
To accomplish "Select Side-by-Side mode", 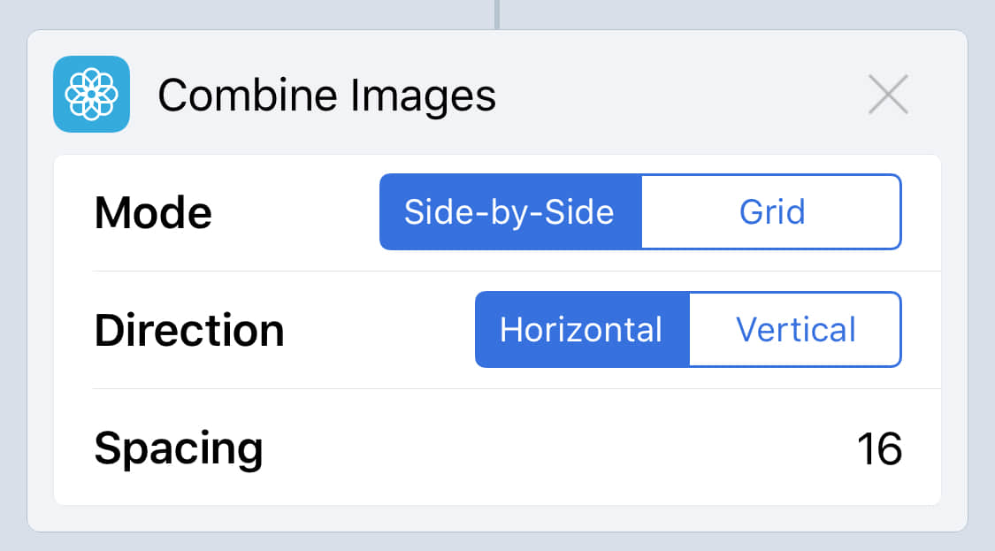I will click(509, 212).
